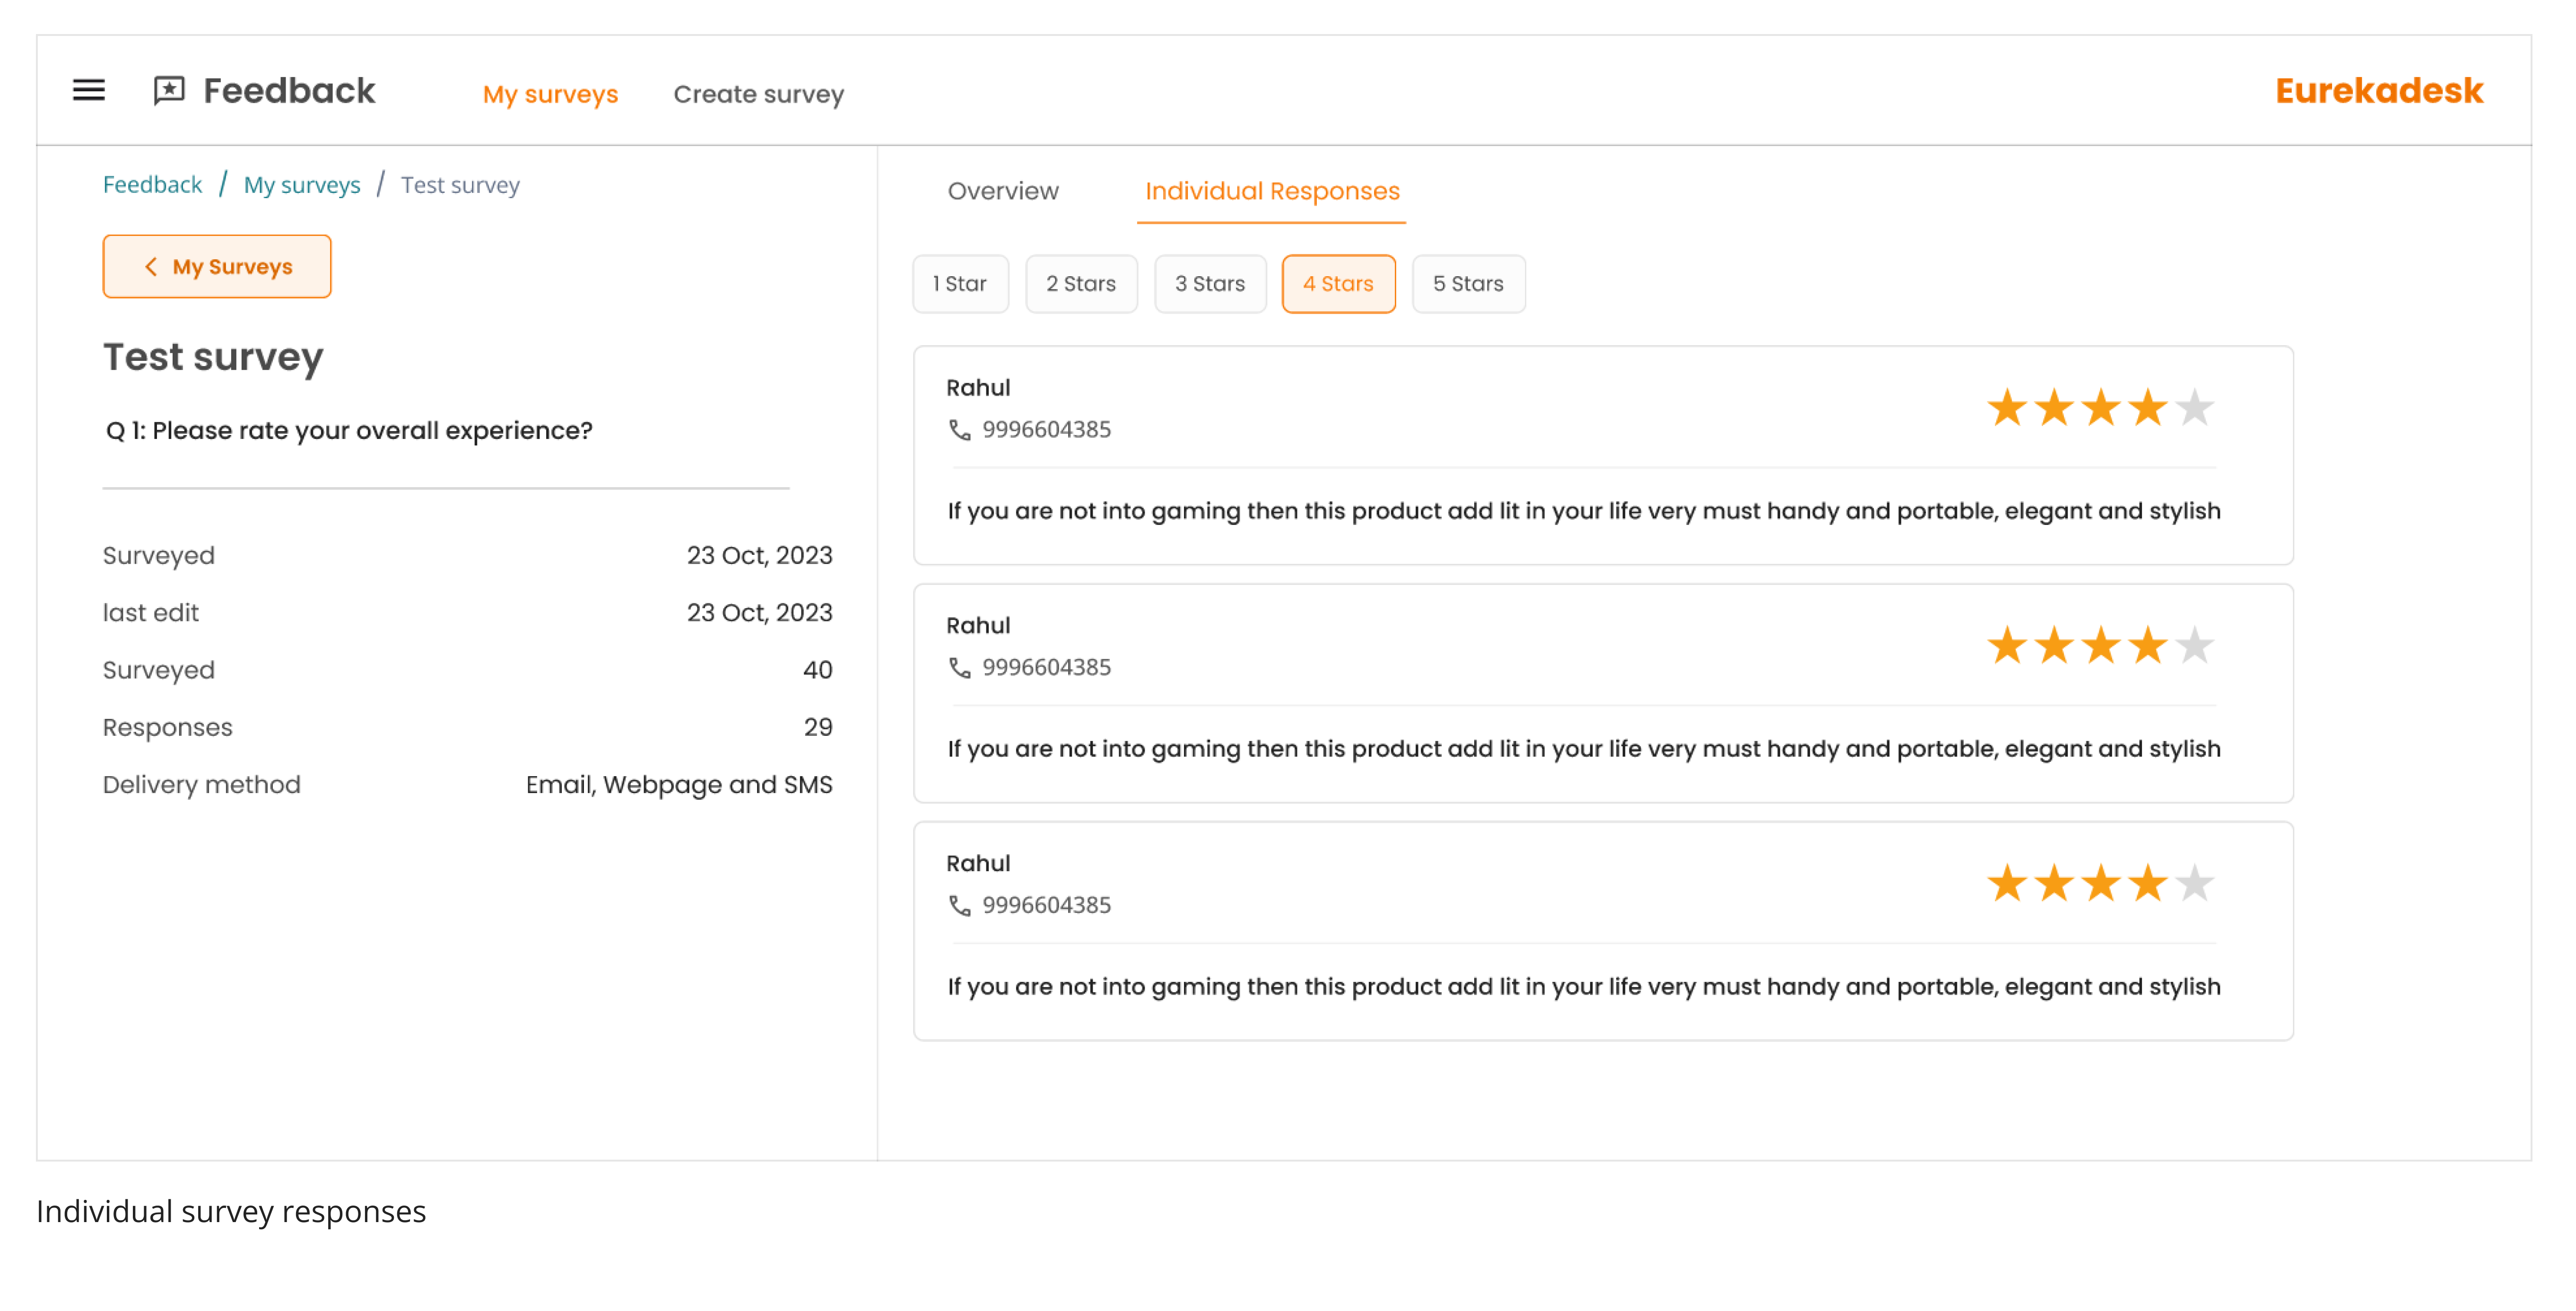This screenshot has height=1311, width=2576.
Task: Click the name Rahul in third response card
Action: tap(978, 864)
